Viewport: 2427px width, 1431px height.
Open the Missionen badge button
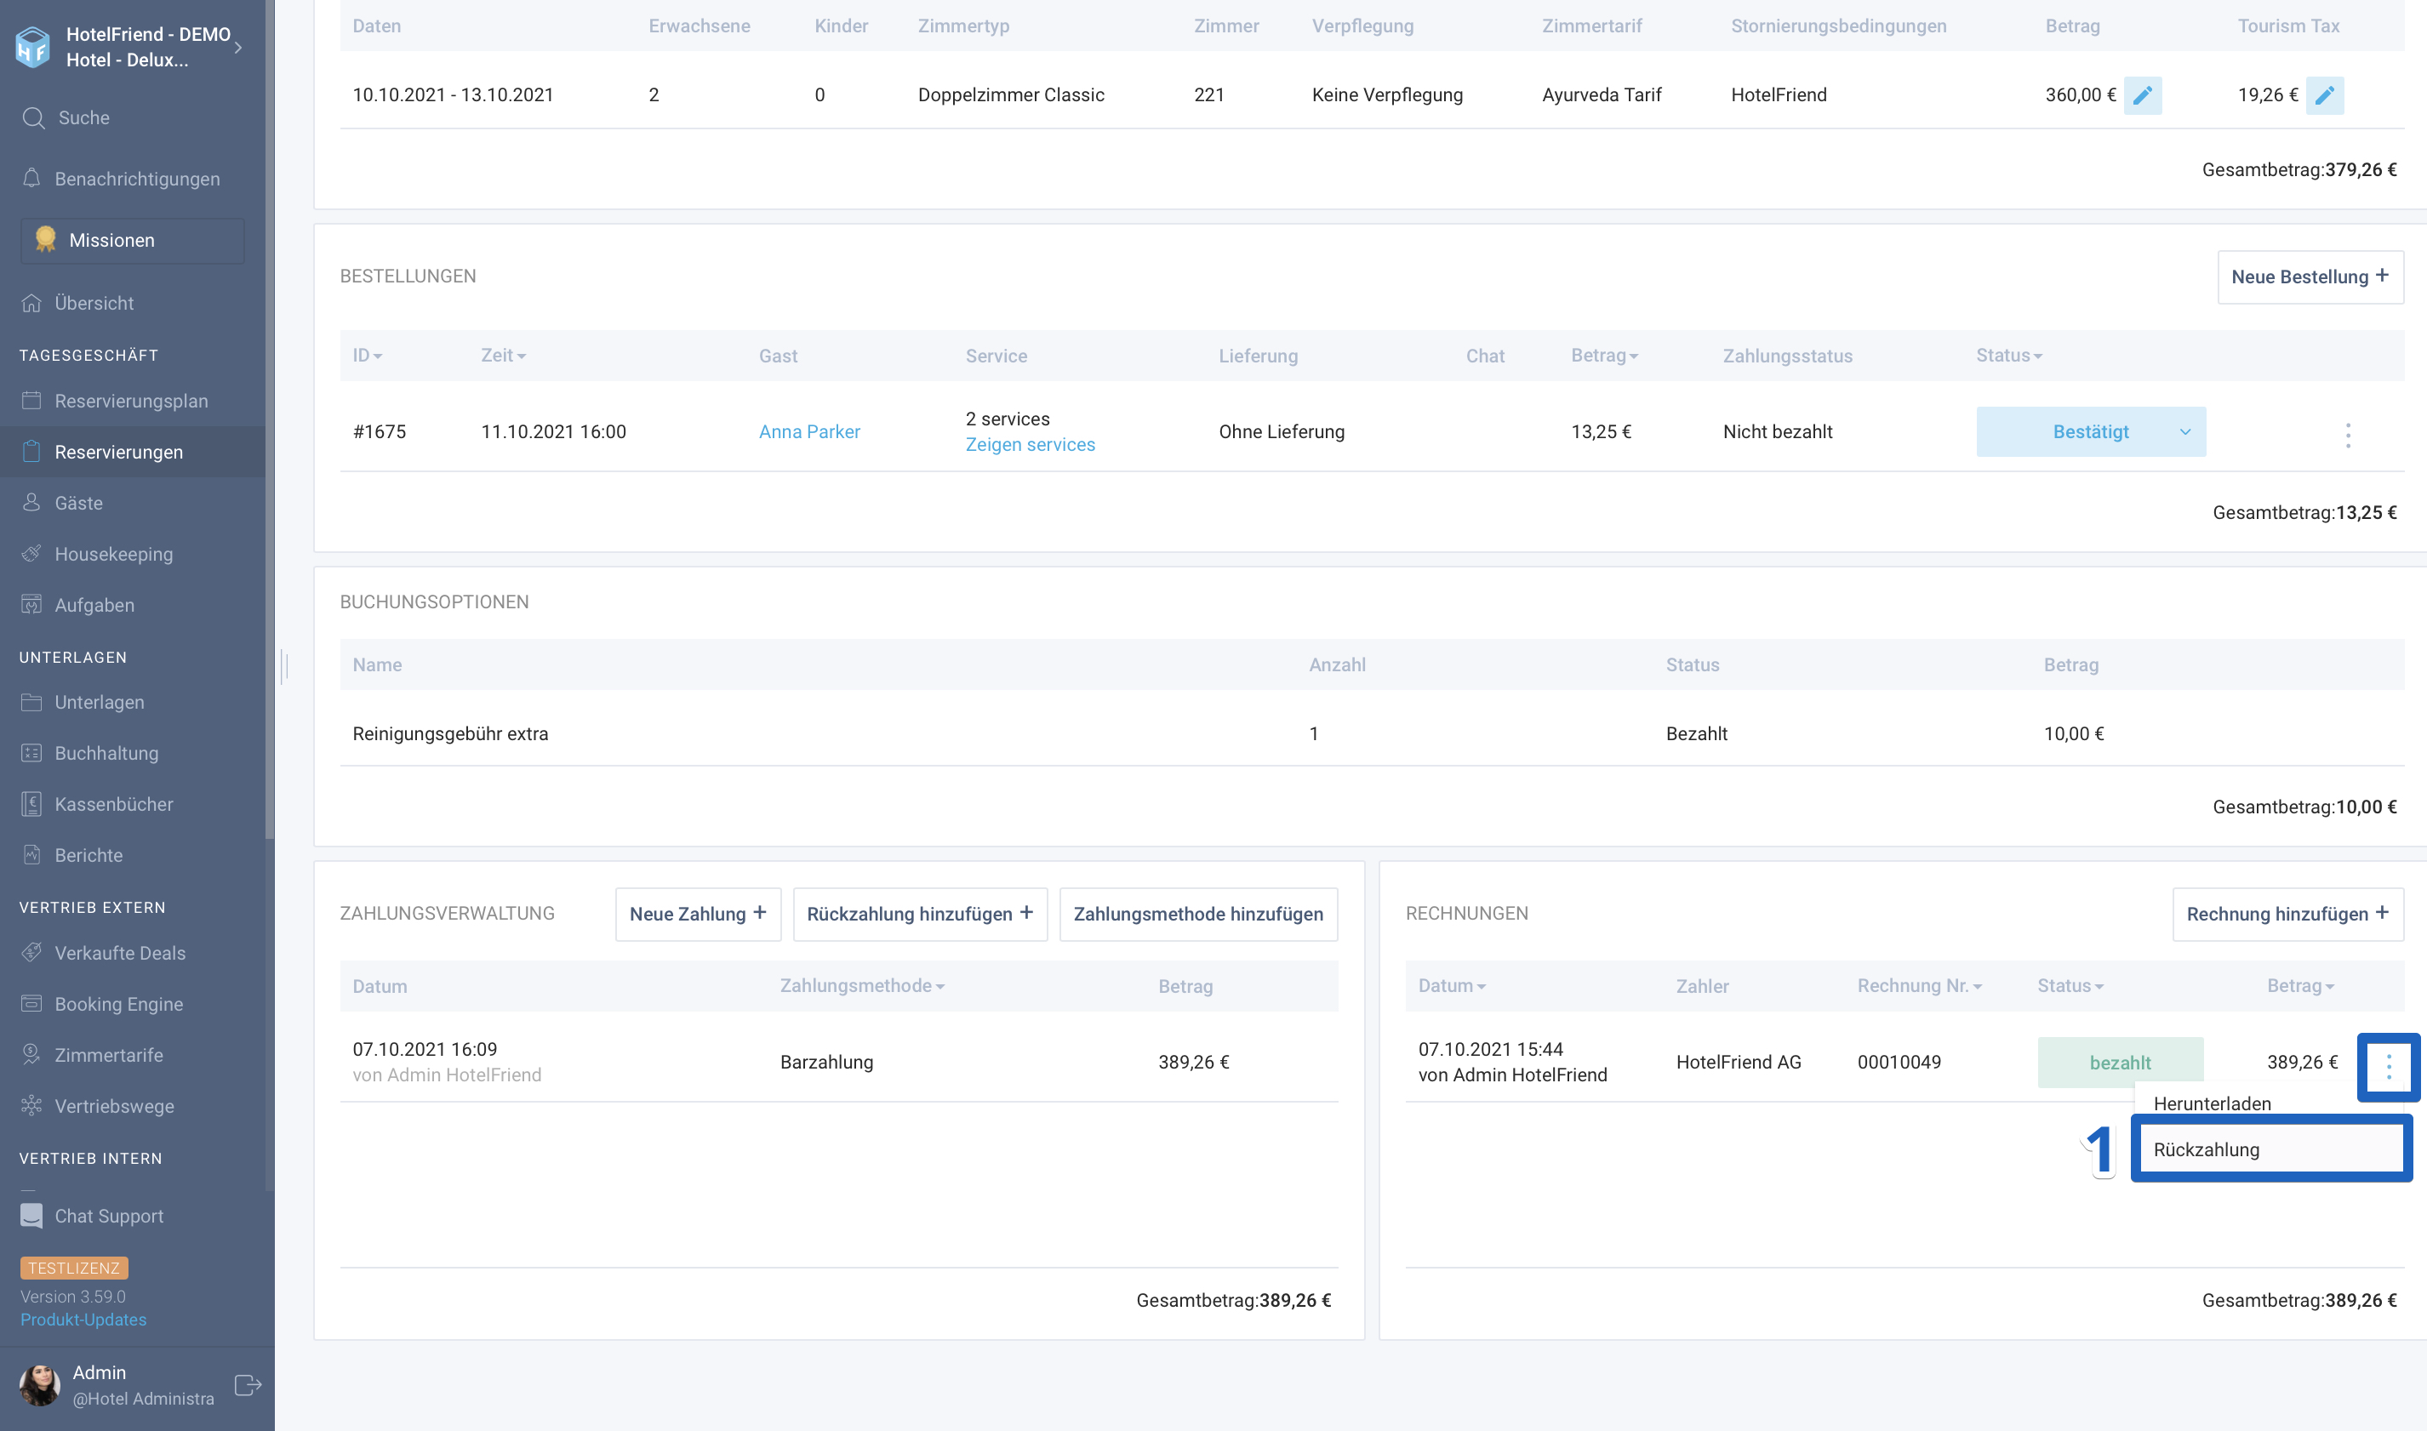[x=132, y=240]
